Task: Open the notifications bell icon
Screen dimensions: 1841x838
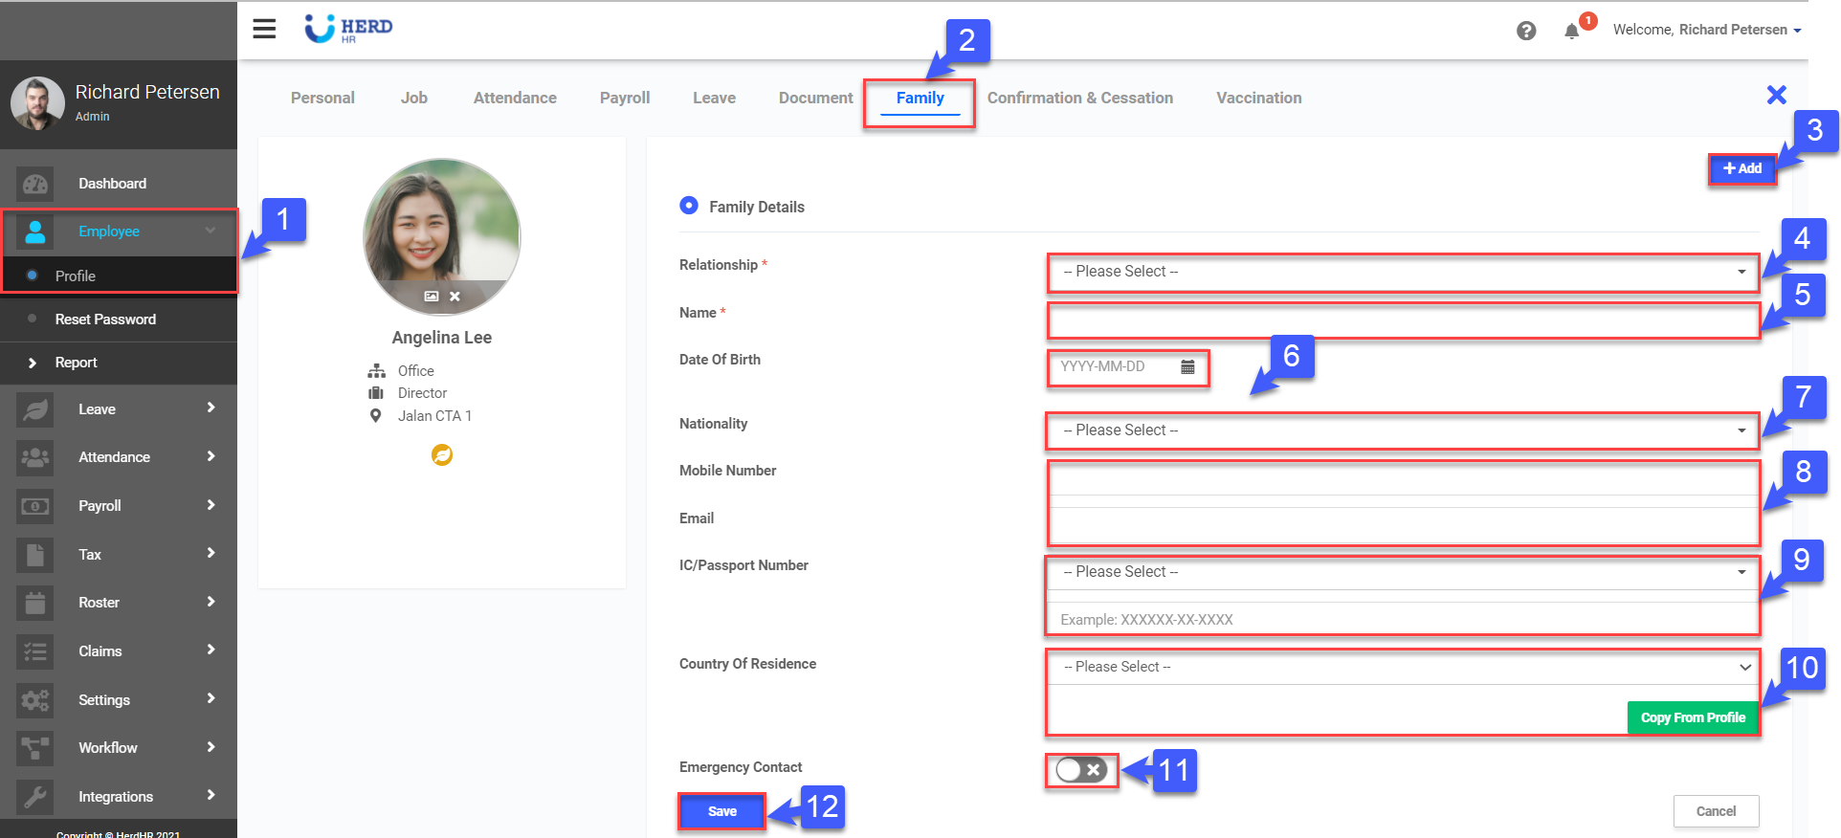Action: coord(1571,31)
